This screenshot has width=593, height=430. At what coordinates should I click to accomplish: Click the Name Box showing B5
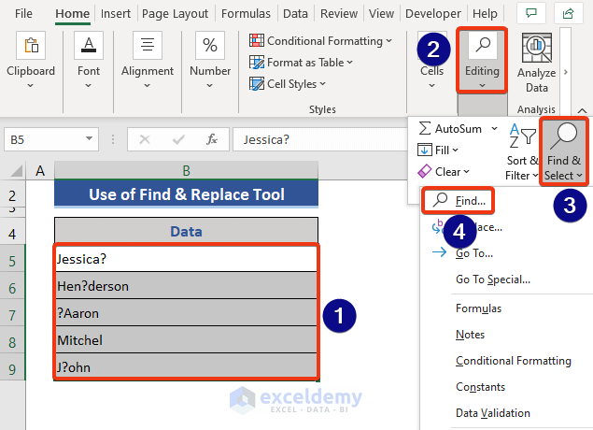51,139
